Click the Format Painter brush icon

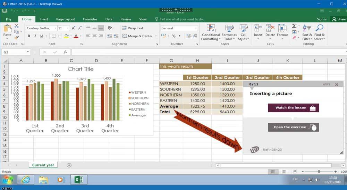pos(16,37)
